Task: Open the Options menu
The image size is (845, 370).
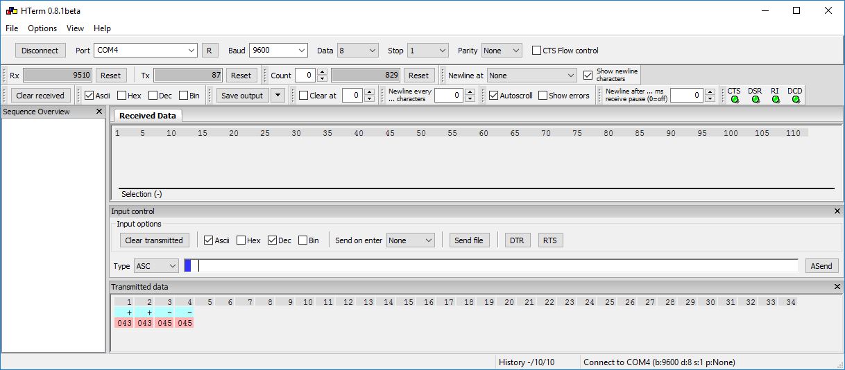Action: [42, 28]
